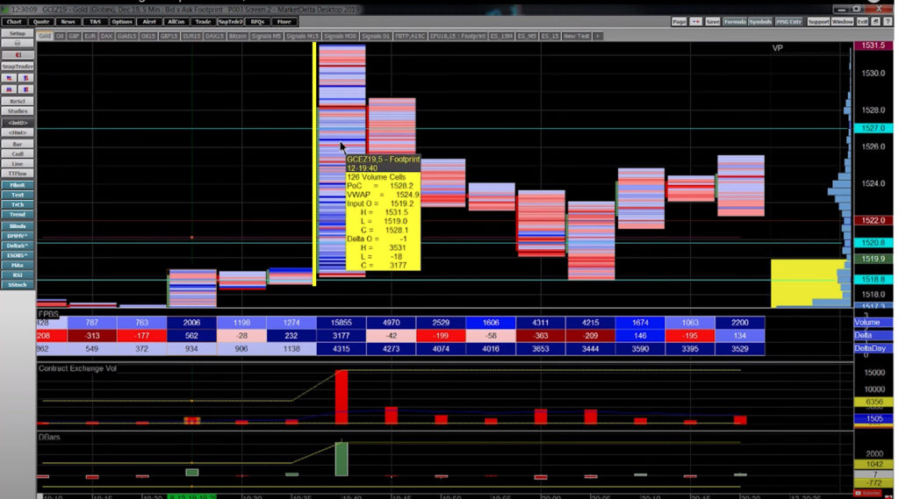Click the tall red Contract Exchange Vol bar
Viewport: 899px width, 499px height.
pyautogui.click(x=342, y=396)
